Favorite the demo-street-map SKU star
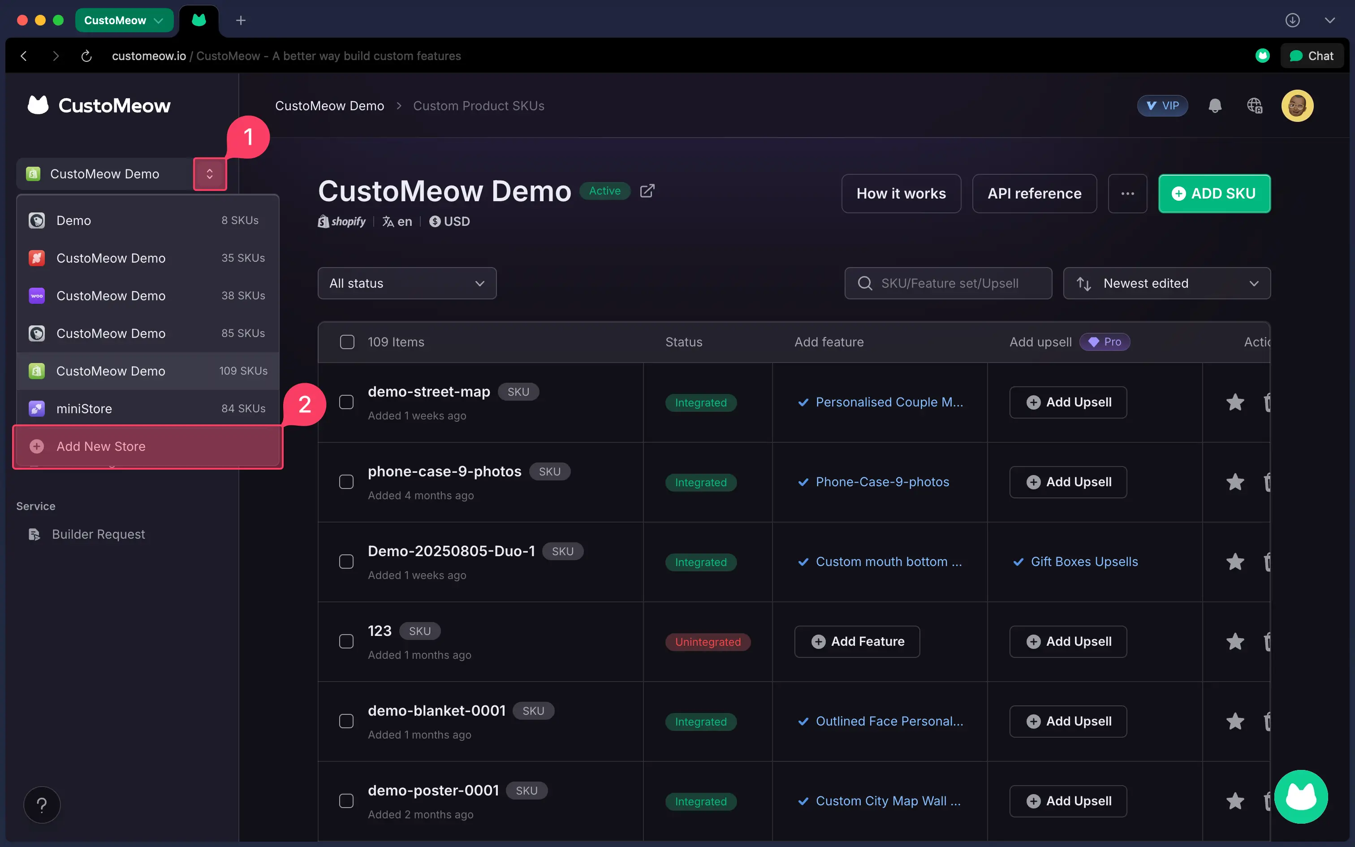This screenshot has height=847, width=1355. [1234, 402]
